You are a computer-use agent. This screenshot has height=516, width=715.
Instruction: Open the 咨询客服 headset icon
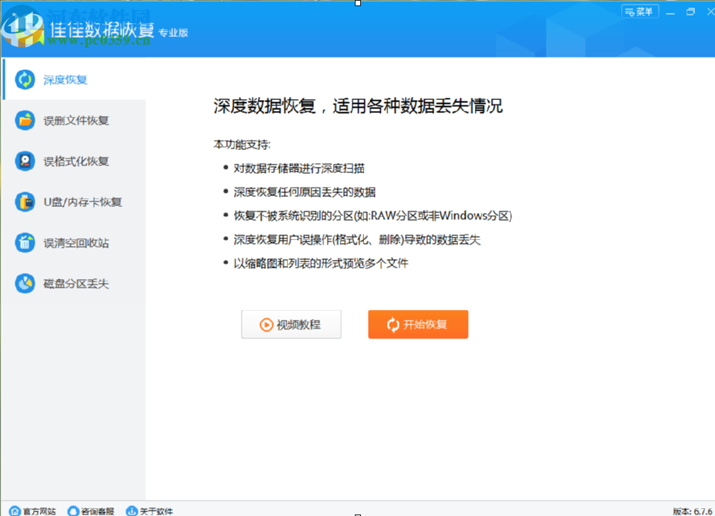pos(72,510)
